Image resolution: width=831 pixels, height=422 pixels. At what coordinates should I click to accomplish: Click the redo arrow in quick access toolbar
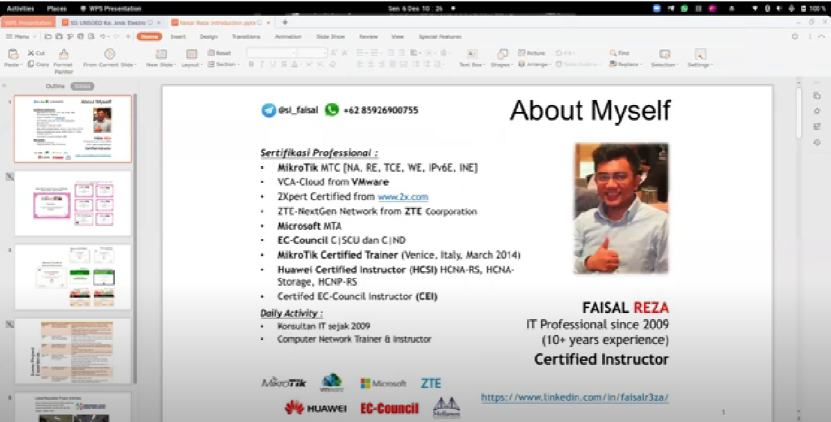(x=117, y=37)
